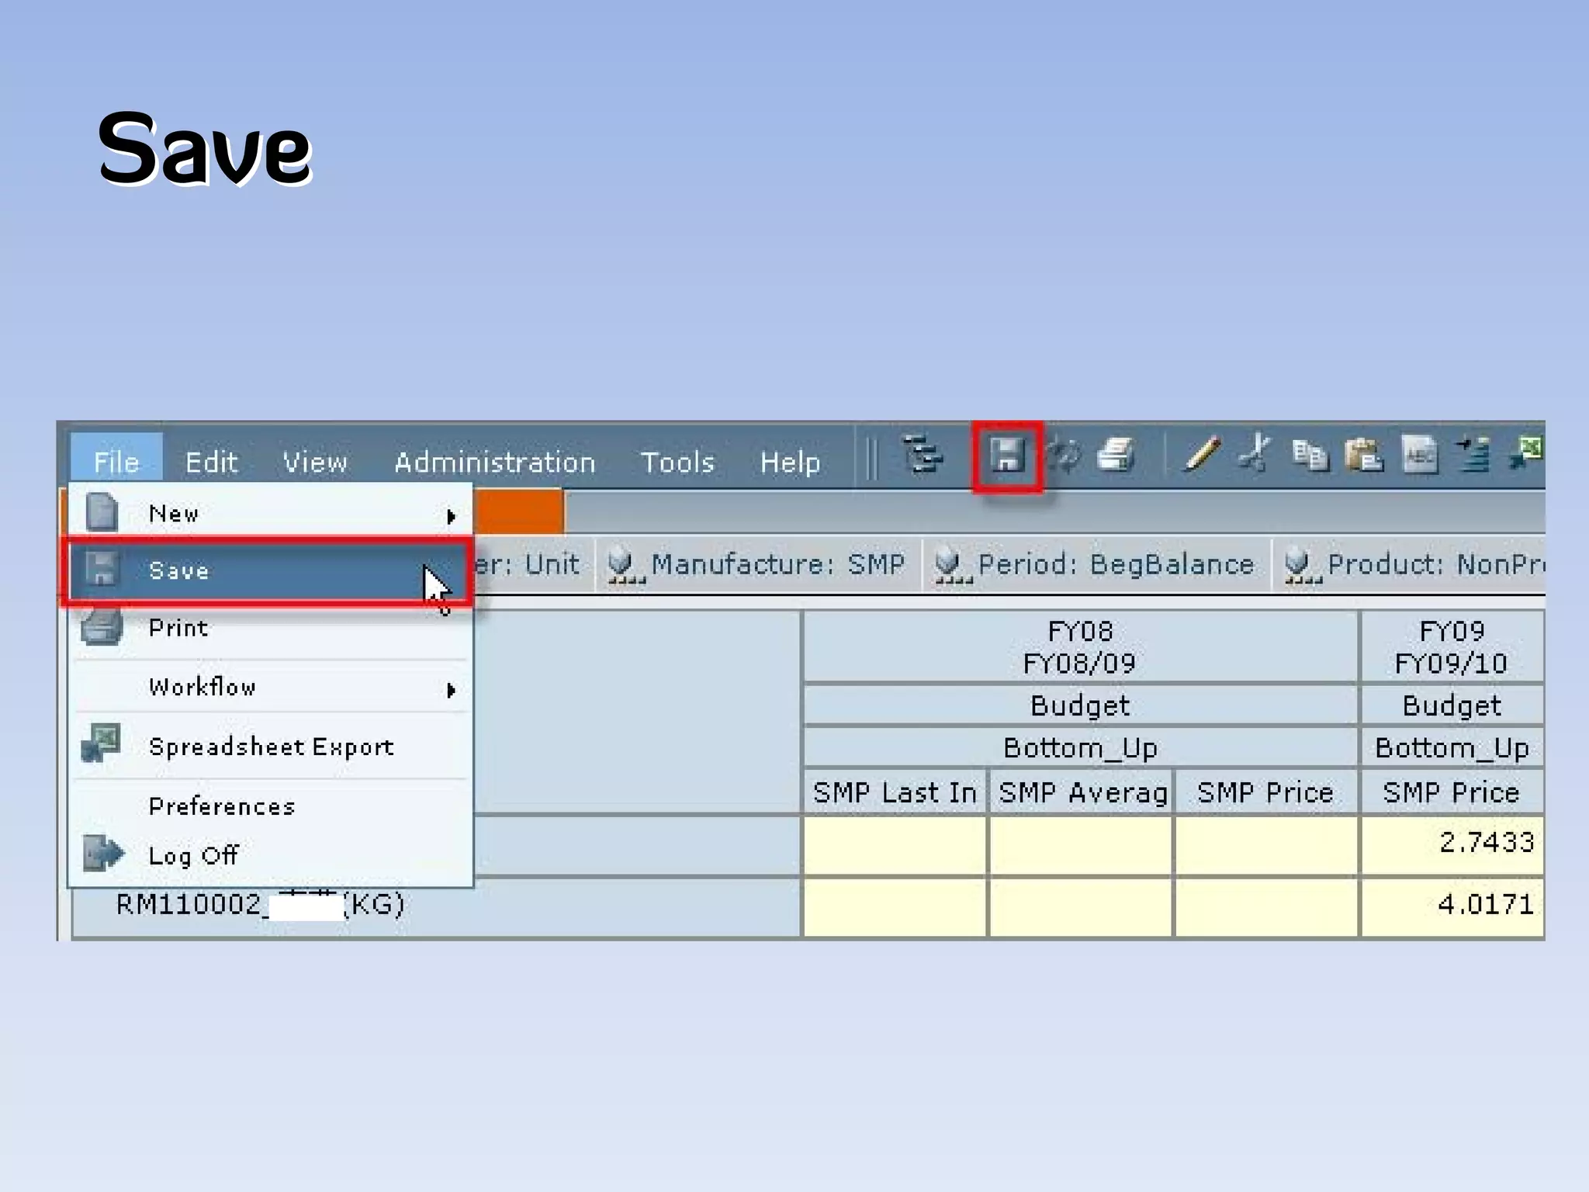Click the scissors Cut icon
Viewport: 1589px width, 1192px height.
[x=1255, y=455]
